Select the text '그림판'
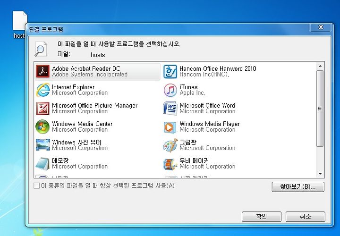 (188, 142)
